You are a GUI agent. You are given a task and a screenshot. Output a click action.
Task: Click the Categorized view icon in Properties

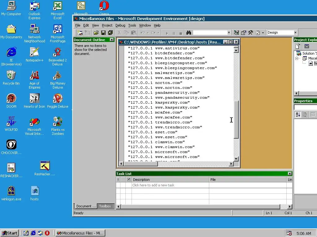[x=305, y=114]
